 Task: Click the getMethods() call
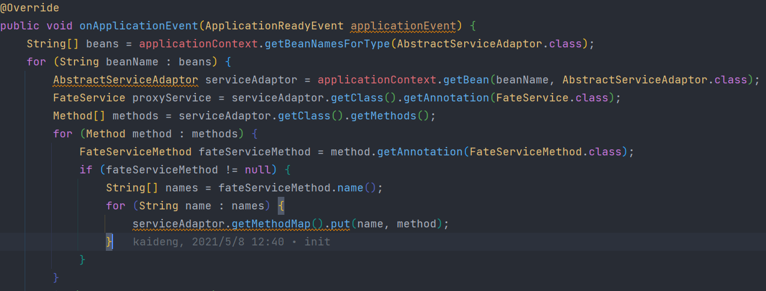[397, 116]
